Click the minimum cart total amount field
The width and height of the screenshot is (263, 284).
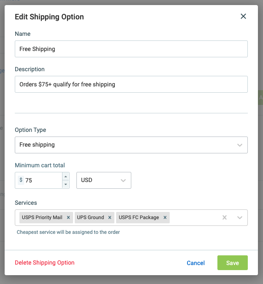[43, 180]
